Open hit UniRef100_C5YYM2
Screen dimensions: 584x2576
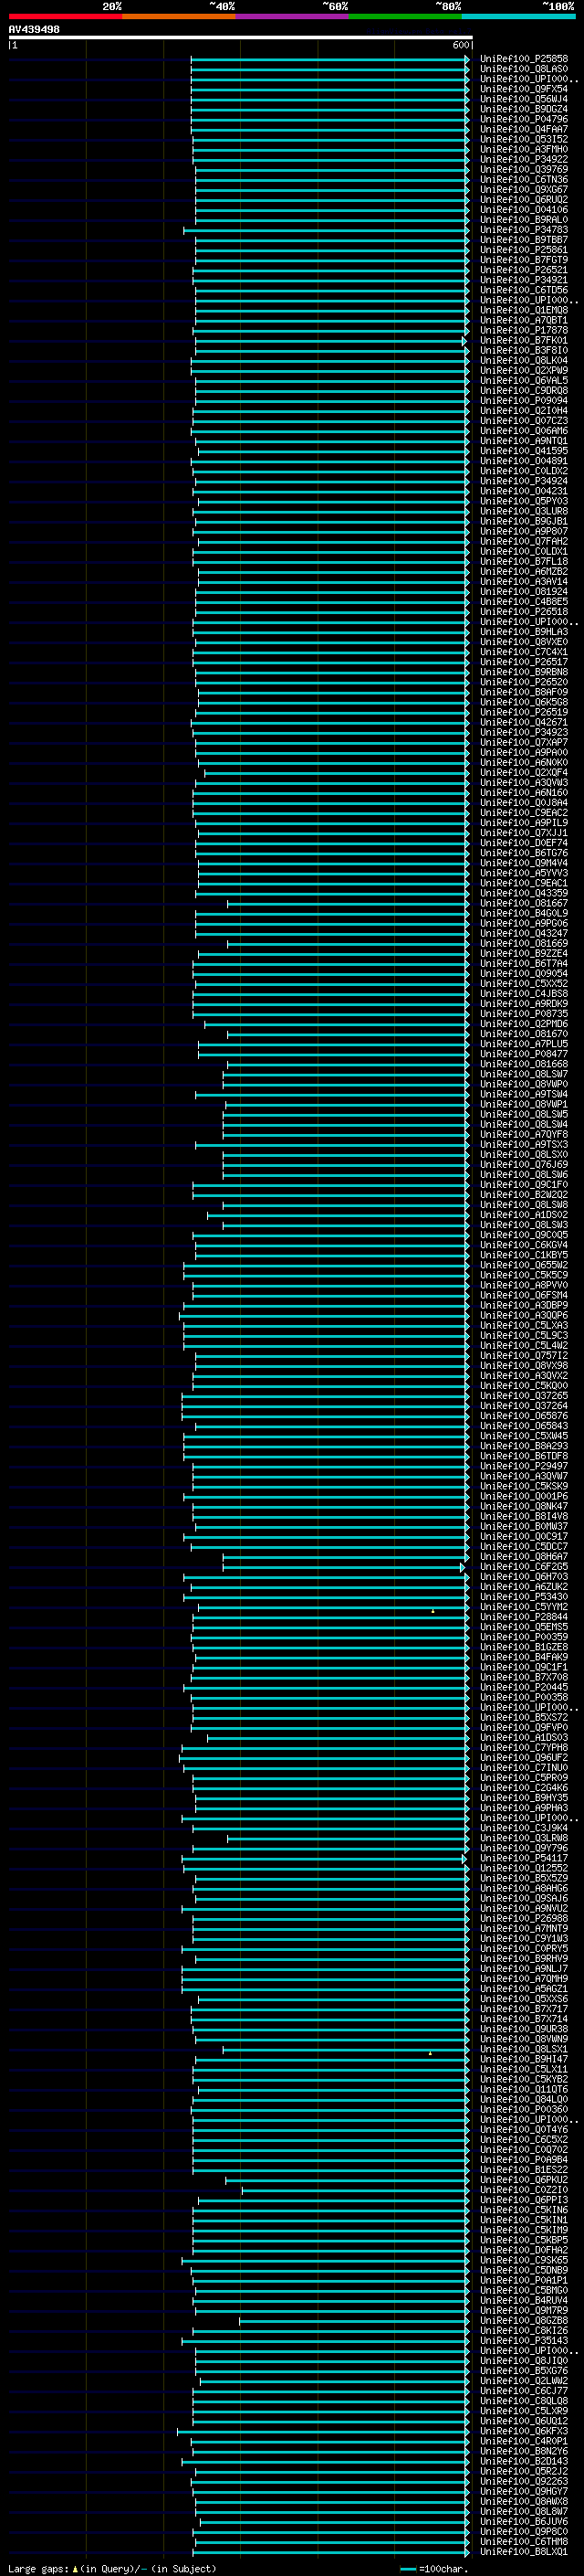(x=523, y=1607)
